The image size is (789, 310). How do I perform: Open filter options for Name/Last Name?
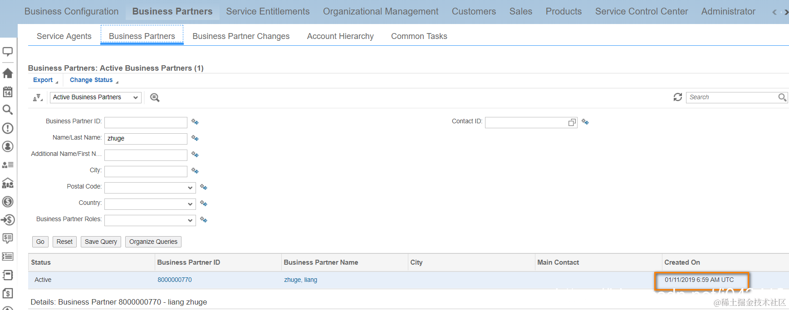pyautogui.click(x=195, y=138)
